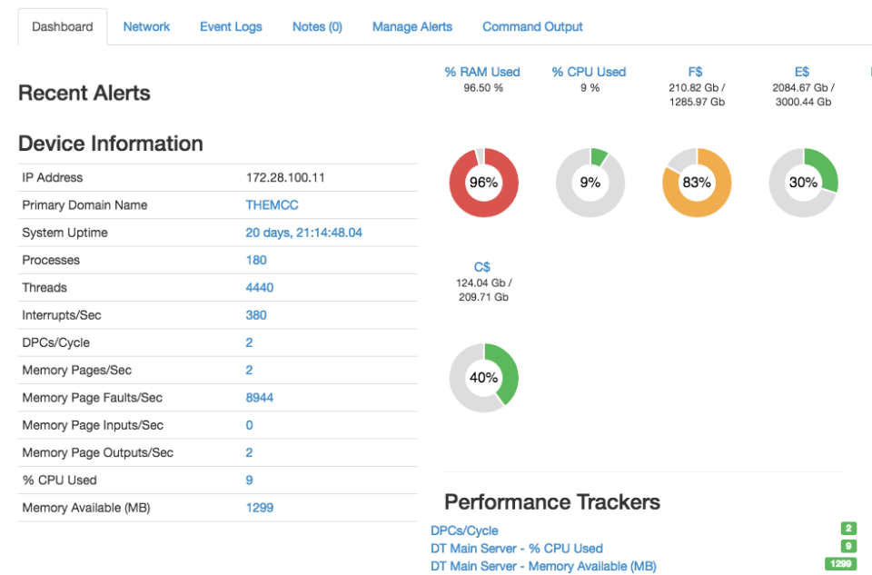Open the DPCs/Cycle performance tracker link

click(464, 530)
